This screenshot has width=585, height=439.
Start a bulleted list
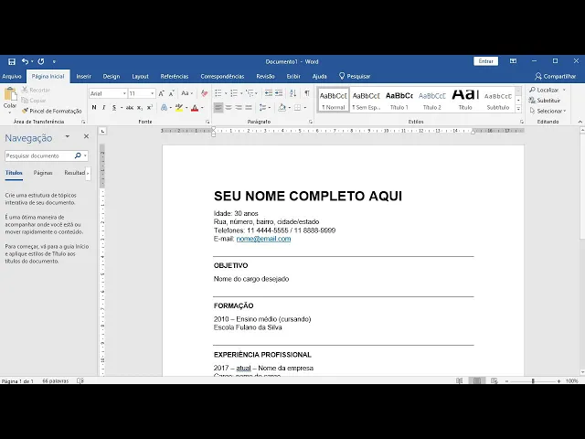point(218,93)
